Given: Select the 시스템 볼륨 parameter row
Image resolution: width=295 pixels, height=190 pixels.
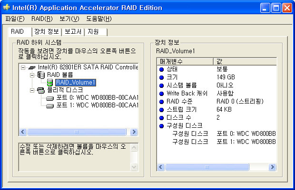Looking at the screenshot, I should pos(217,85).
